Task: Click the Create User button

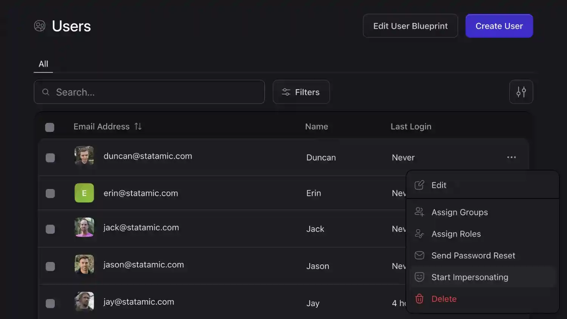Action: click(499, 26)
